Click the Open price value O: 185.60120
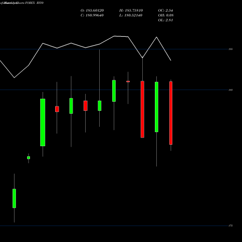Image resolution: width=242 pixels, height=242 pixels. tap(92, 11)
